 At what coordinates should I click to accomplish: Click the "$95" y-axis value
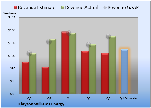pos(13,68)
